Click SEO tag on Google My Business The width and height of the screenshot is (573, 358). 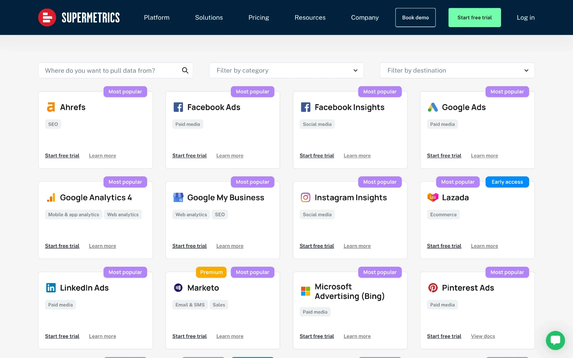[x=220, y=215]
